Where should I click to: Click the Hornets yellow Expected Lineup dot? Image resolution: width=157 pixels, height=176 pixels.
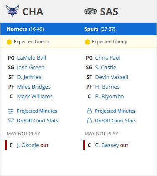point(9,42)
